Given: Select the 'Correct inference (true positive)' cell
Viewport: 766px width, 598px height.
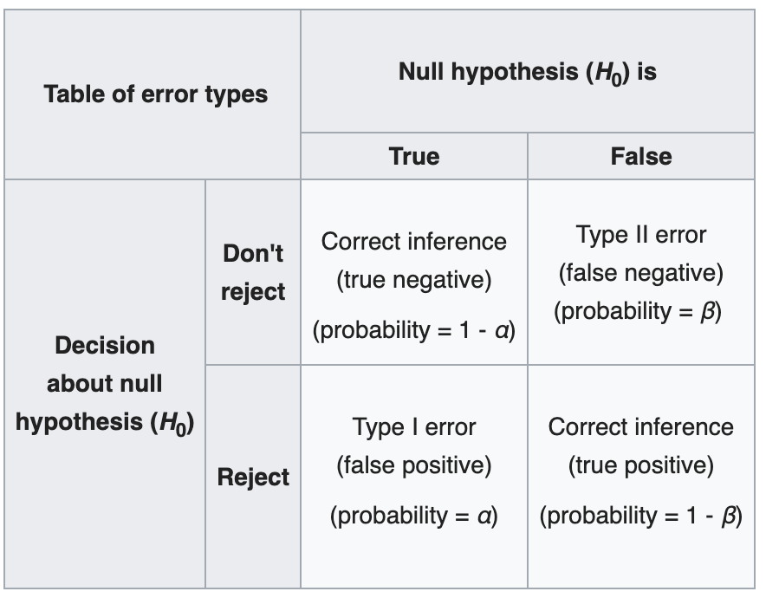Looking at the screenshot, I should click(641, 477).
